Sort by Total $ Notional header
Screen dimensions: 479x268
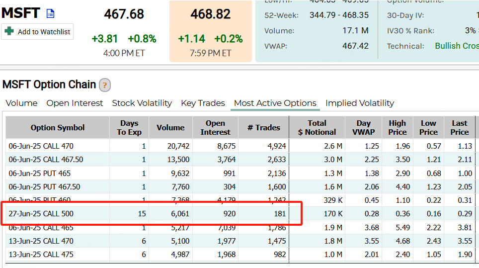point(317,127)
